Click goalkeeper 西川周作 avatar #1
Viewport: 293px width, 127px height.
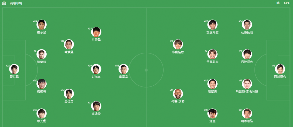[280, 69]
